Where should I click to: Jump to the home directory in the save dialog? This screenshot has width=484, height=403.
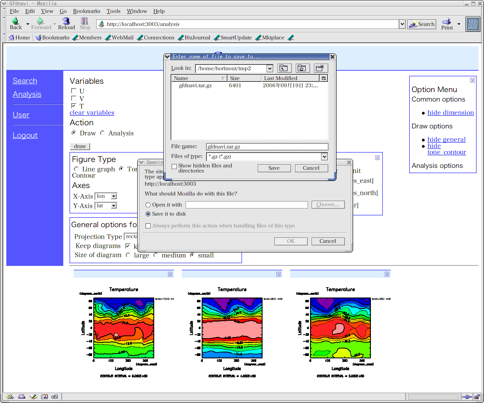[x=302, y=68]
